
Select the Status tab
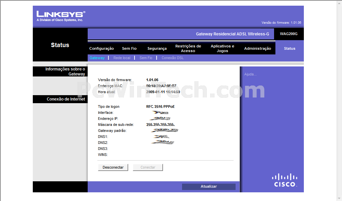pyautogui.click(x=290, y=48)
